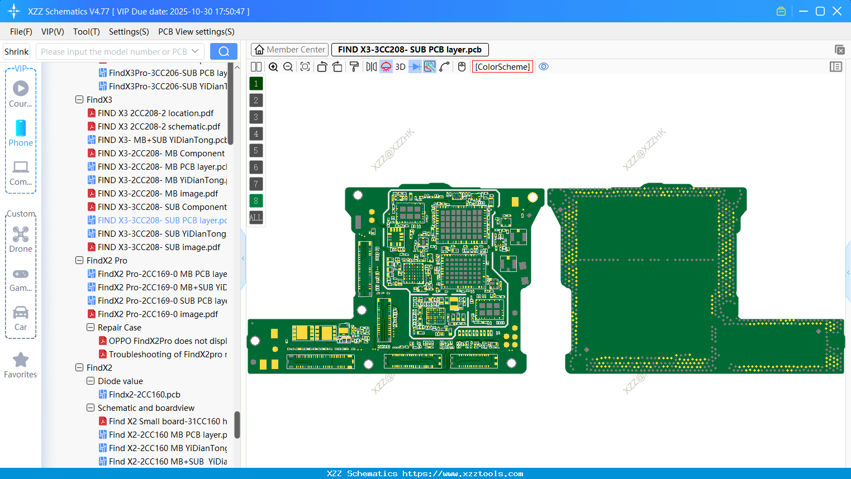
Task: Open the Tool(T) menu
Action: point(87,32)
